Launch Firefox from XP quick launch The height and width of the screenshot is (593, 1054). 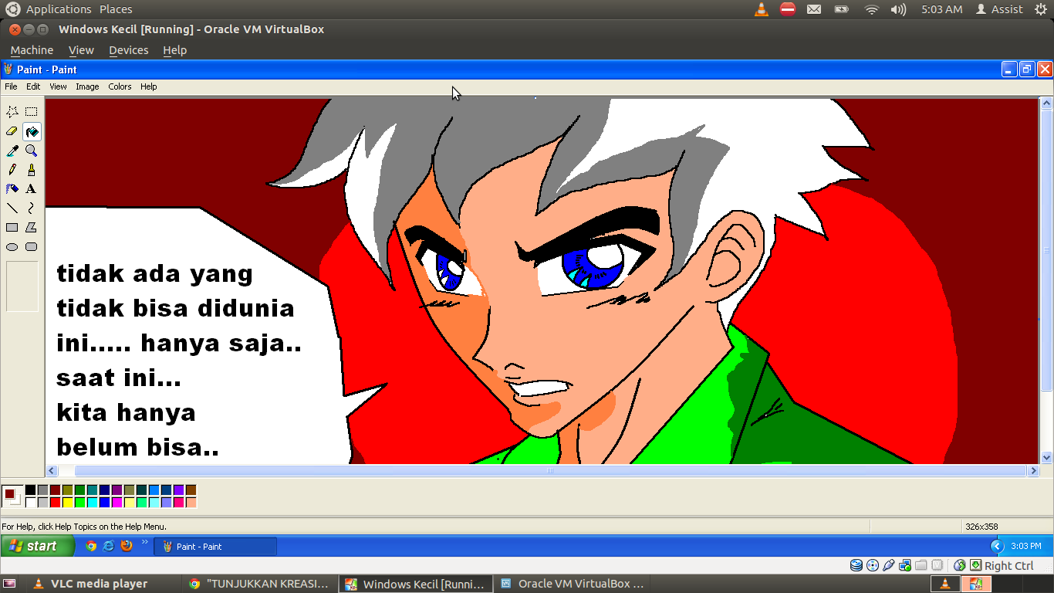(x=127, y=546)
